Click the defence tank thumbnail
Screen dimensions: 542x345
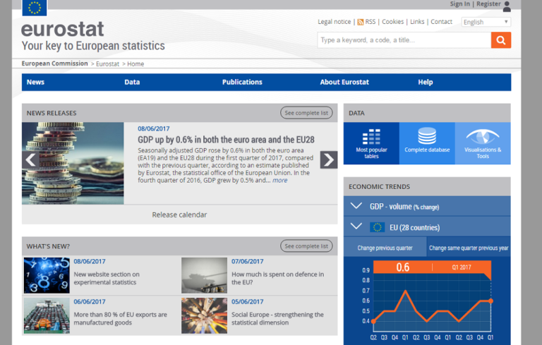pyautogui.click(x=204, y=275)
